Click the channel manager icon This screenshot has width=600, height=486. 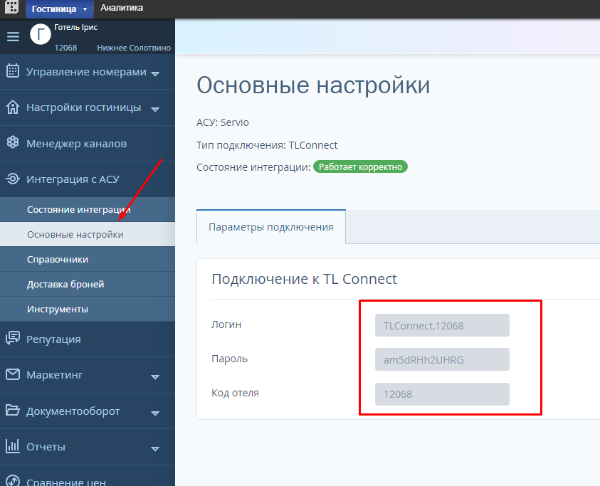point(12,143)
